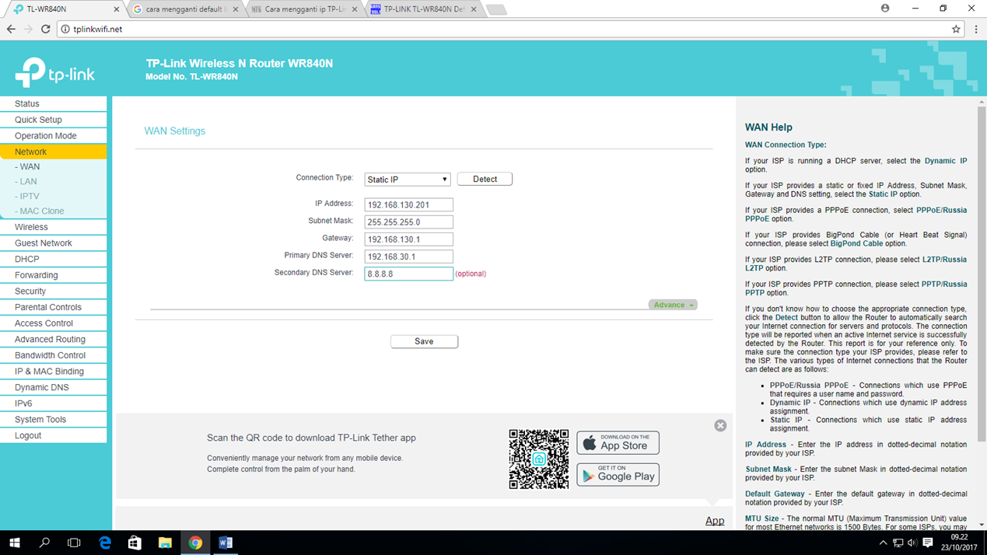The image size is (987, 555).
Task: Click the Secondary DNS Server field
Action: pos(408,274)
